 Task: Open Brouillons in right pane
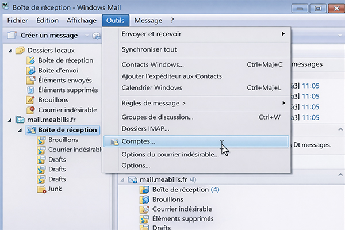coord(168,200)
